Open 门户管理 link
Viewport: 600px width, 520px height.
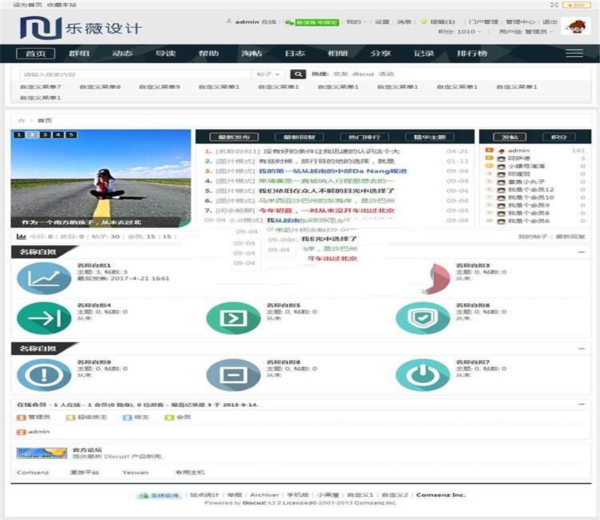[x=483, y=22]
